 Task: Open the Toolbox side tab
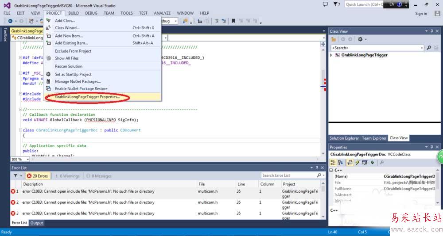point(5,34)
